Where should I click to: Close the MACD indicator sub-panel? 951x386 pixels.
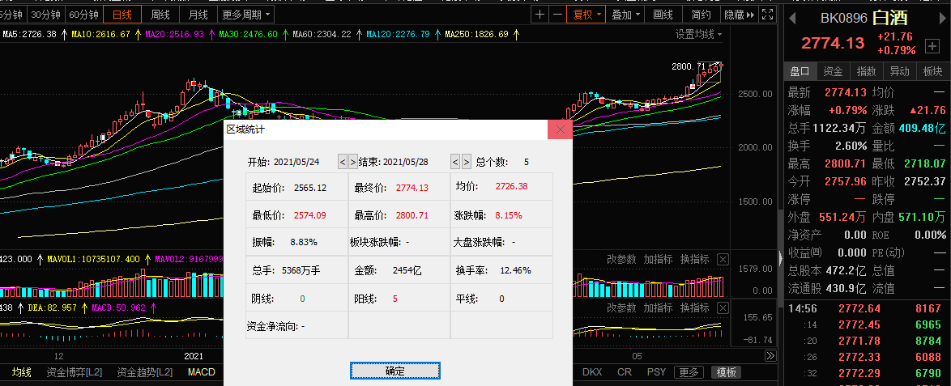coord(723,308)
